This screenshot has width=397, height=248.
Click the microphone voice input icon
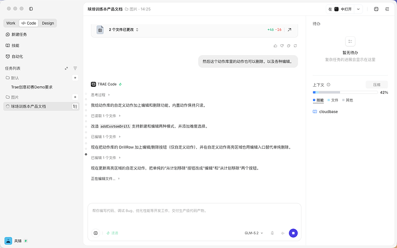[x=272, y=233]
